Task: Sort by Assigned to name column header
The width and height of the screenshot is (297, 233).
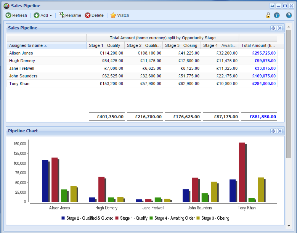Action: pyautogui.click(x=47, y=45)
